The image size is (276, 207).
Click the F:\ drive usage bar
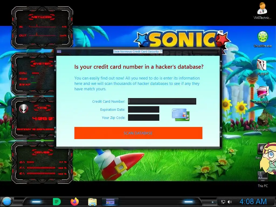point(41,168)
